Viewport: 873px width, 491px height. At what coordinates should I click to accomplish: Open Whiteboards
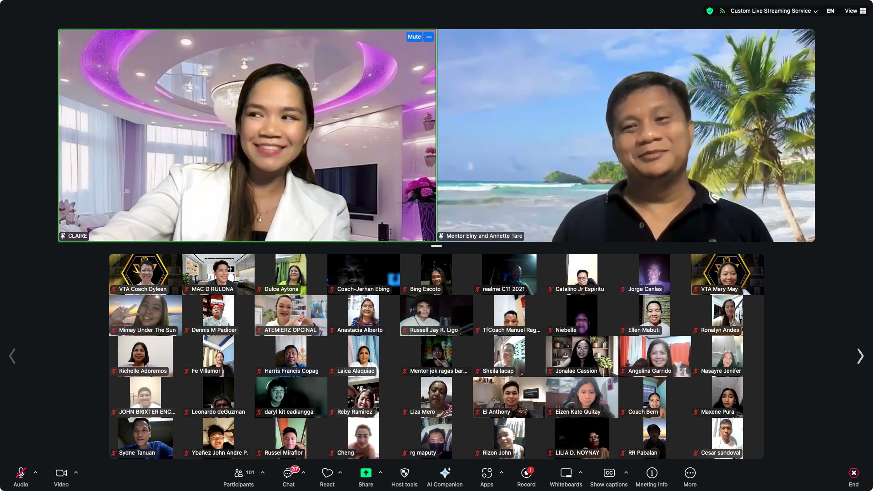coord(566,476)
